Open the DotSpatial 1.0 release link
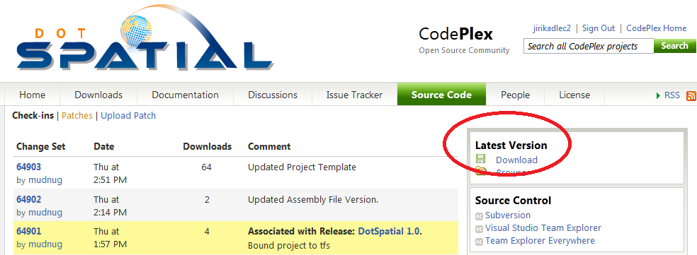Image resolution: width=697 pixels, height=255 pixels. point(389,231)
